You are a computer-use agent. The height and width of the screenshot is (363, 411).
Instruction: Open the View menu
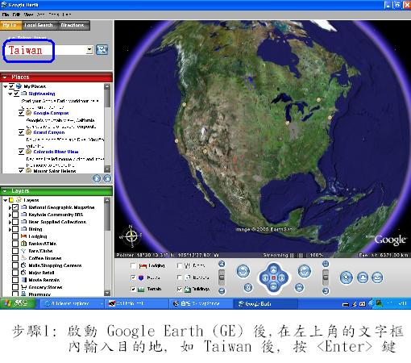28,15
